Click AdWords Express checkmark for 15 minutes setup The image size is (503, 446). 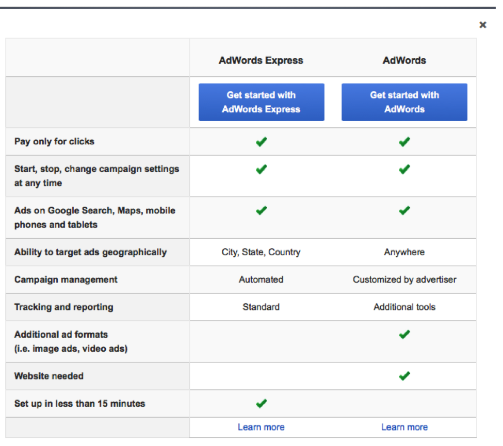tap(262, 403)
